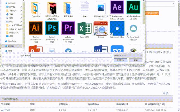Click the 病毒库时间 column header
This screenshot has height=112, width=180.
click(x=122, y=104)
